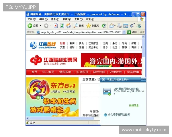Open 中心概况 in red navigation bar
The image size is (172, 137).
point(48,72)
